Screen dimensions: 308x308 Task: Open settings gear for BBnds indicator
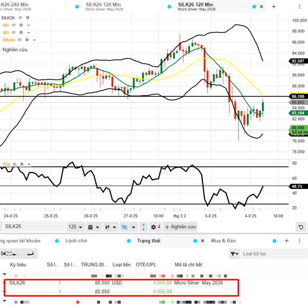pos(28,40)
